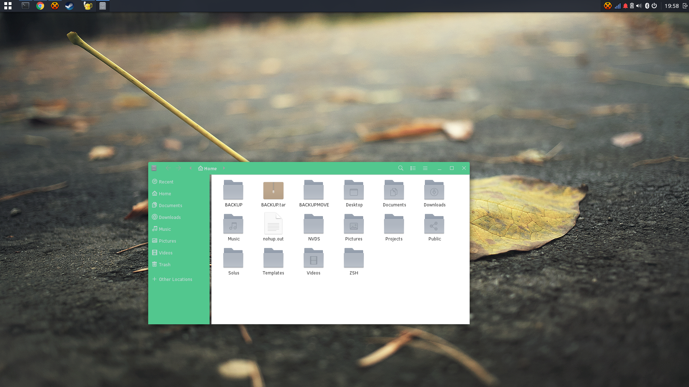
Task: Open Trash from the sidebar
Action: 179,264
